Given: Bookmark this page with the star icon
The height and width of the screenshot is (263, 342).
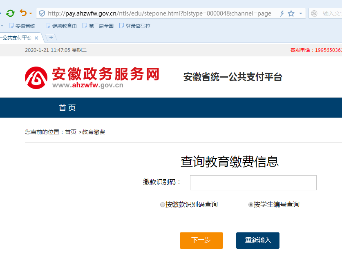Looking at the screenshot, I should 291,13.
